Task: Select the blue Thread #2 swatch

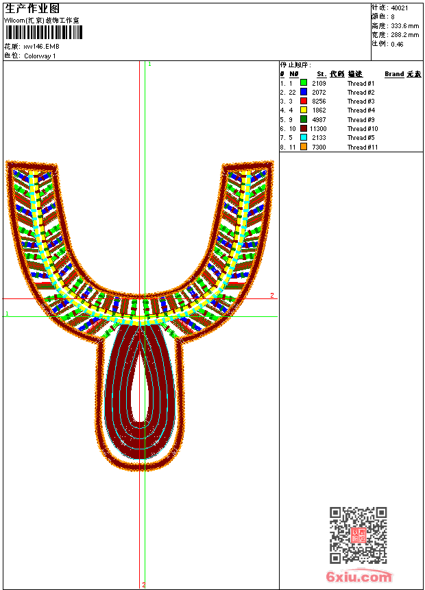Action: (x=304, y=92)
